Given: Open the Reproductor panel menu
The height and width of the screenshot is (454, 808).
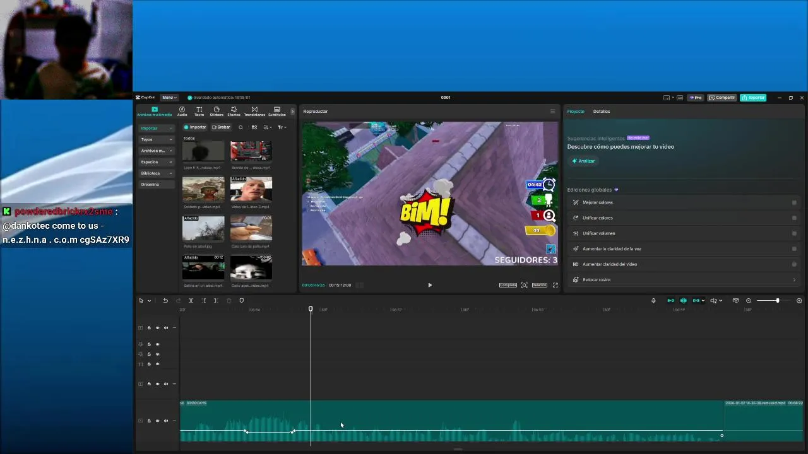Looking at the screenshot, I should coord(552,112).
